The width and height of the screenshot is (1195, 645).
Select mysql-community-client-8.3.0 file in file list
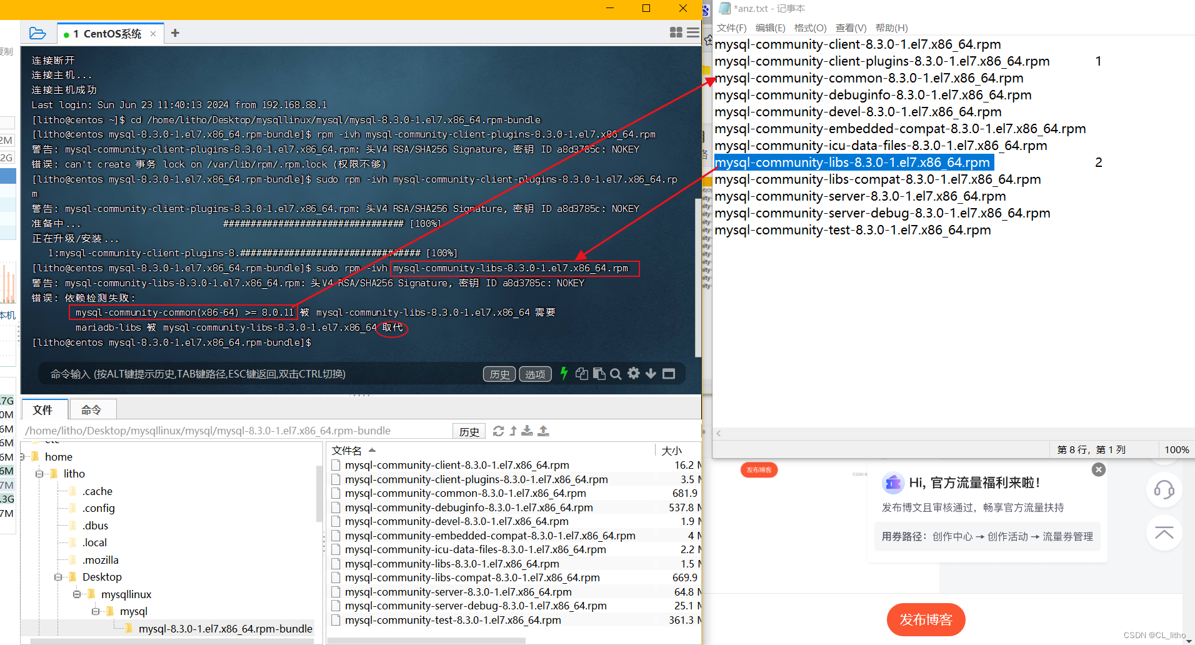pos(457,465)
